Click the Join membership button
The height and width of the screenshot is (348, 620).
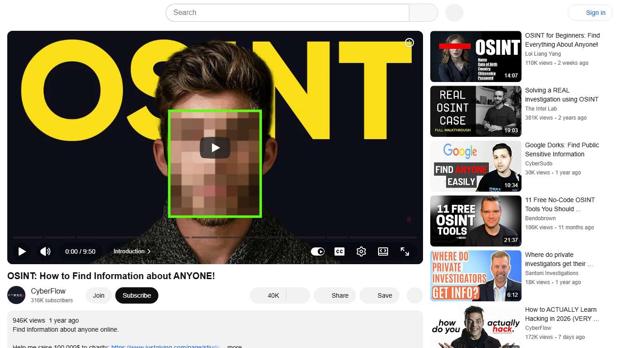[x=98, y=295]
